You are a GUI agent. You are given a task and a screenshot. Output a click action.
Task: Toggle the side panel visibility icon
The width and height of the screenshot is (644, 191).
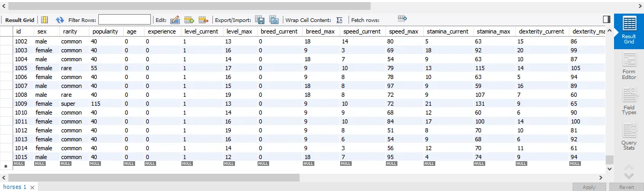click(606, 19)
